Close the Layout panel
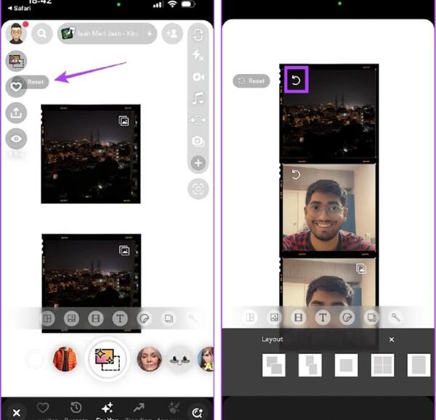 pos(392,339)
